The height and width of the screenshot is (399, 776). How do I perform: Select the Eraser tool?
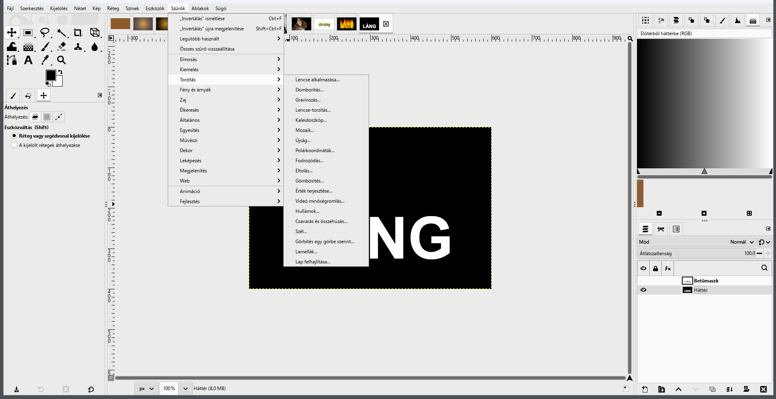point(61,47)
